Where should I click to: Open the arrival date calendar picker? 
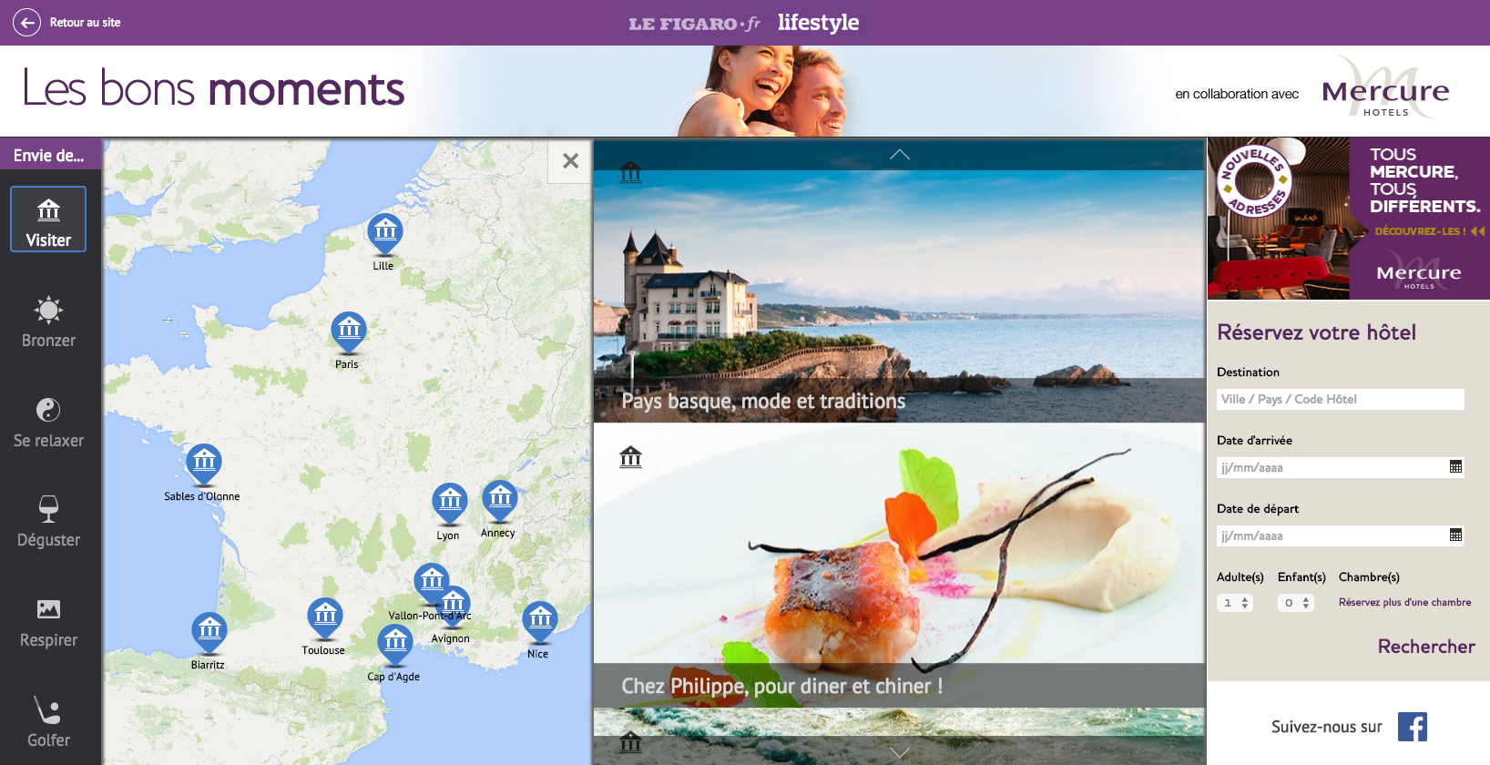(x=1455, y=467)
